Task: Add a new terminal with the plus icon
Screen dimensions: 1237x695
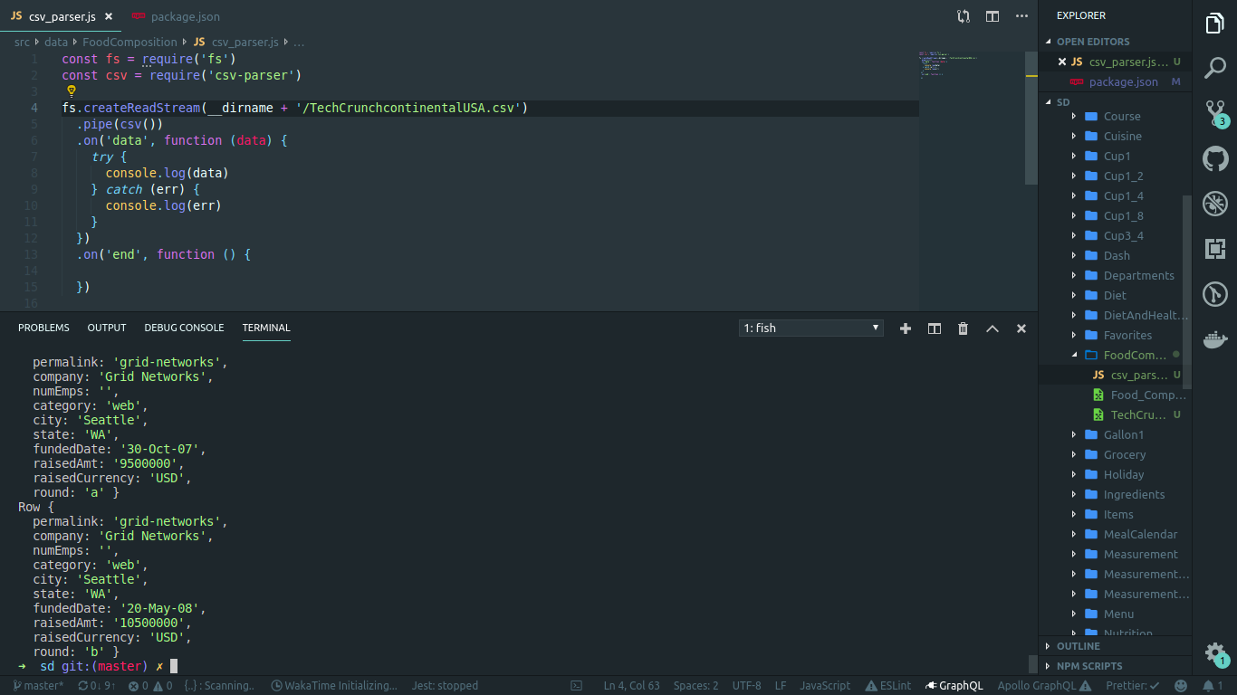Action: 905,328
